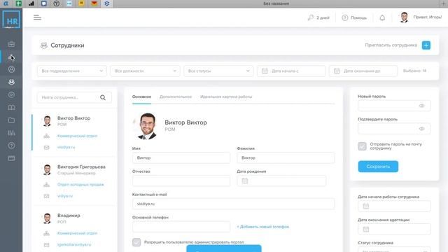Screen dimensions: 448x252
Task: Click the Выбрано: 14 counter text
Action: pos(414,71)
